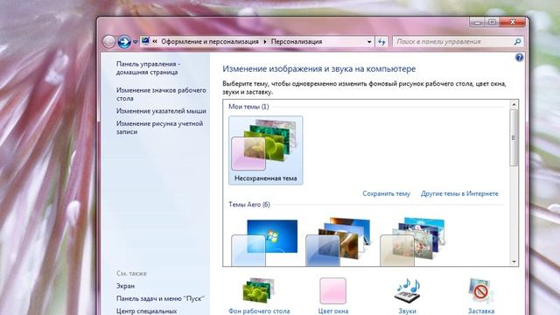Open «Фон рабочего стола» desktop background icon
The width and height of the screenshot is (560, 315).
(x=259, y=291)
